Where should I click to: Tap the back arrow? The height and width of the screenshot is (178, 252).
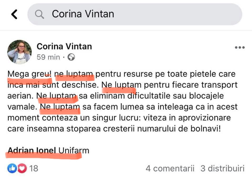[14, 14]
